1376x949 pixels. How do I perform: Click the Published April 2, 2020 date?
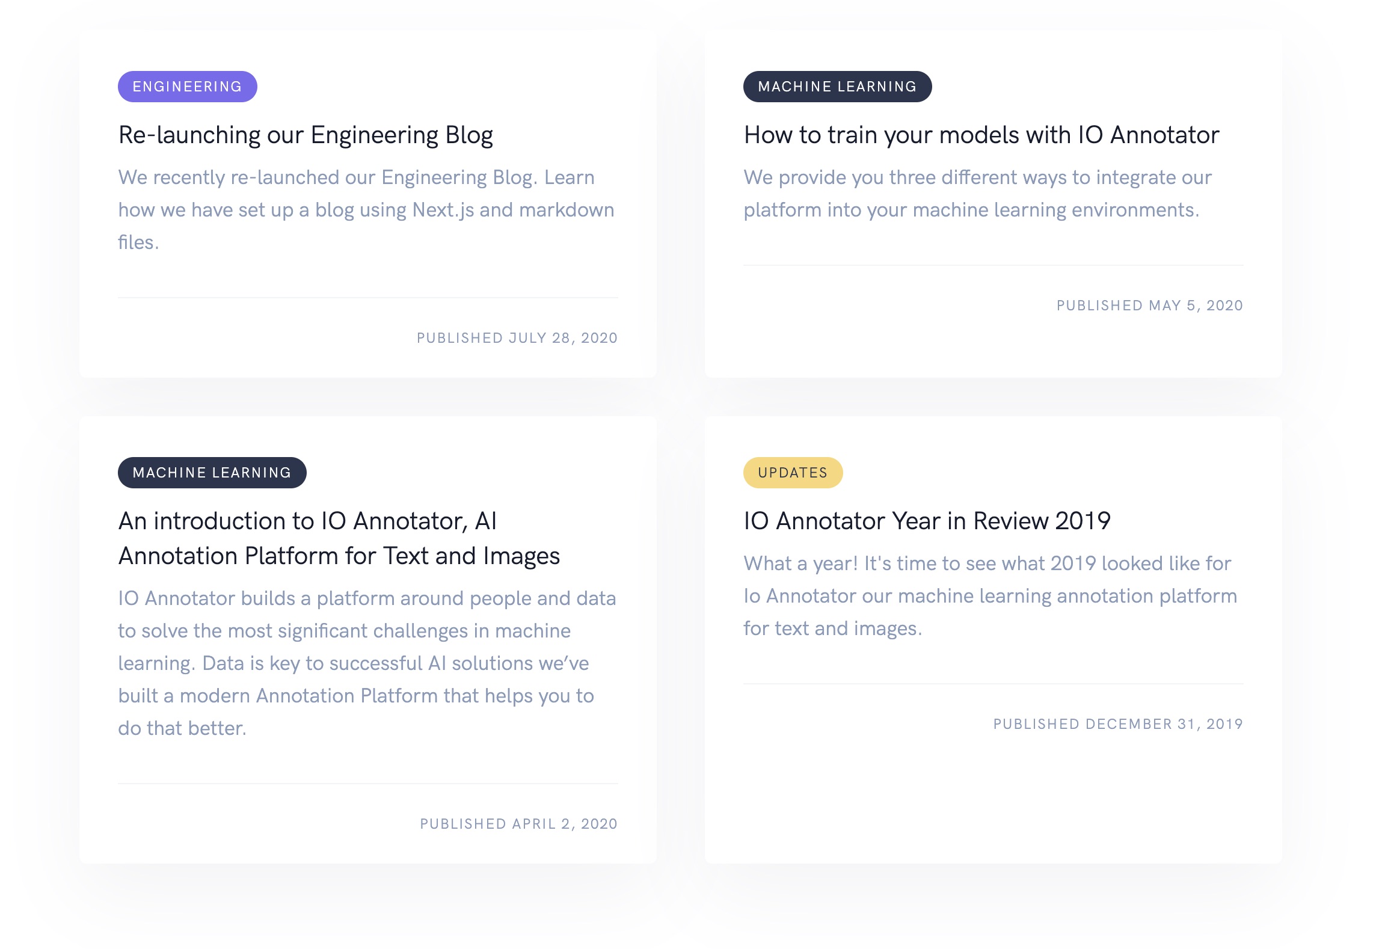click(x=518, y=824)
